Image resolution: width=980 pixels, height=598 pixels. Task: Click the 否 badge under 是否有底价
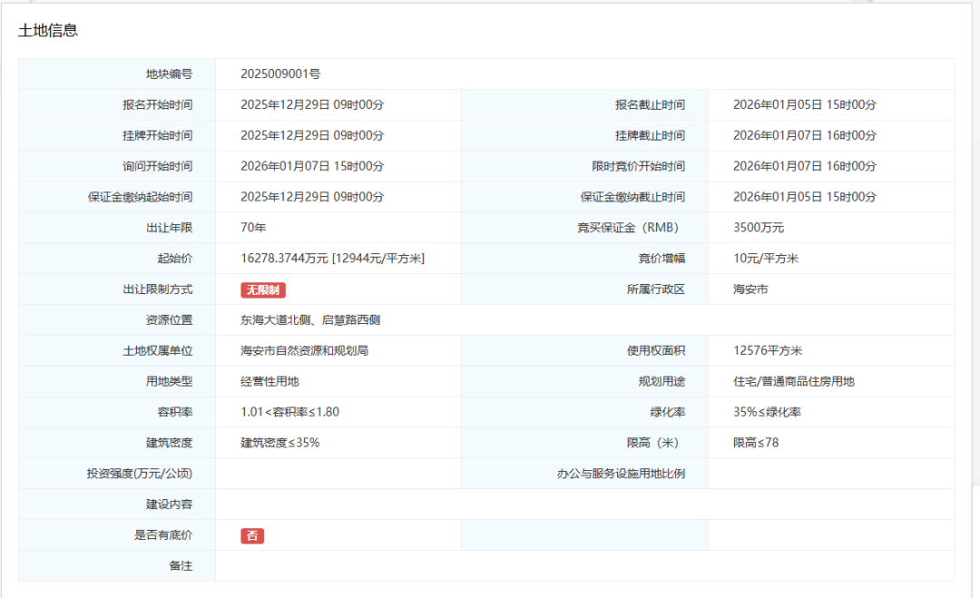(x=251, y=535)
